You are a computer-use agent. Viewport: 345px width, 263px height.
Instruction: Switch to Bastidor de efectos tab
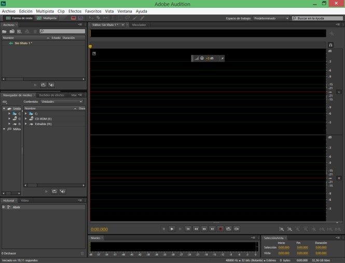tap(52, 95)
